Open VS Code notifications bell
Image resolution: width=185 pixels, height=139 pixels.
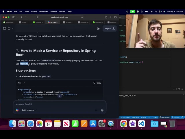[182, 117]
